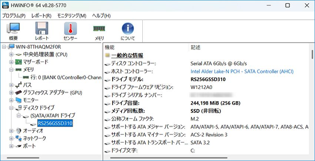This screenshot has height=161, width=315.
Task: Expand the グラフィックス アダプター (GPU) node
Action: click(x=11, y=93)
